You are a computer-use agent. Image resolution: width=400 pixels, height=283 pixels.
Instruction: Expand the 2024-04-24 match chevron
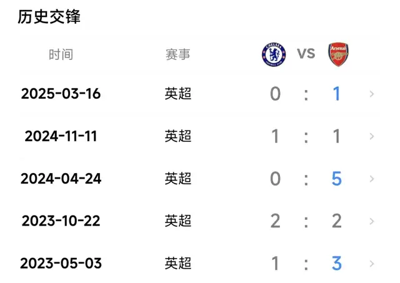(372, 179)
